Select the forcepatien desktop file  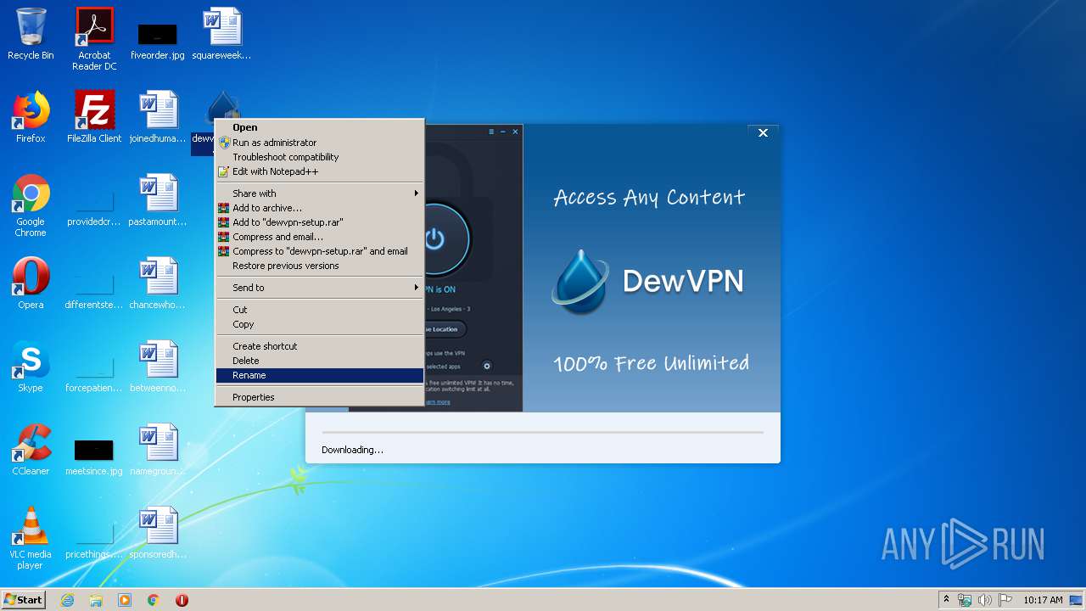point(94,374)
